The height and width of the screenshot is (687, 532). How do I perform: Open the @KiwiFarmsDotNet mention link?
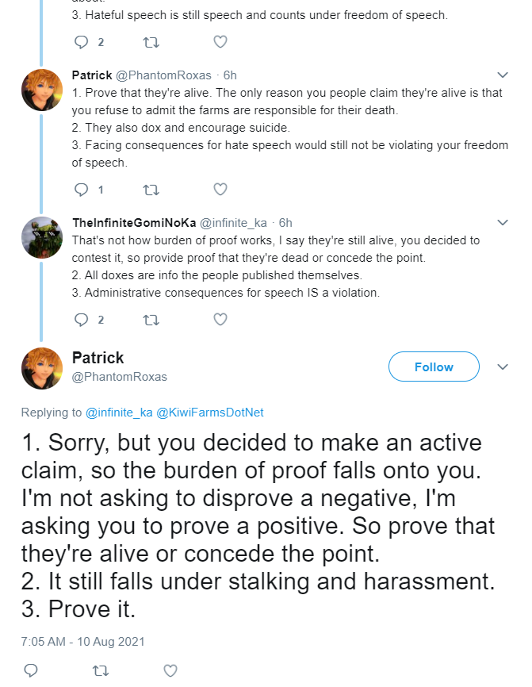[210, 413]
